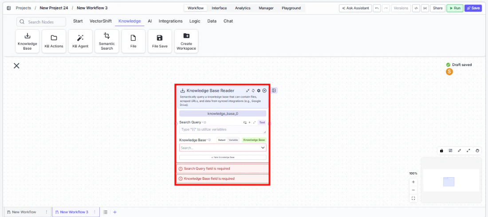The width and height of the screenshot is (488, 217).
Task: Switch to the Analytics tab
Action: (x=243, y=8)
